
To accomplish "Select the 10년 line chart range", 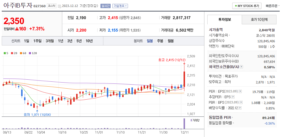I will pos(89,41).
